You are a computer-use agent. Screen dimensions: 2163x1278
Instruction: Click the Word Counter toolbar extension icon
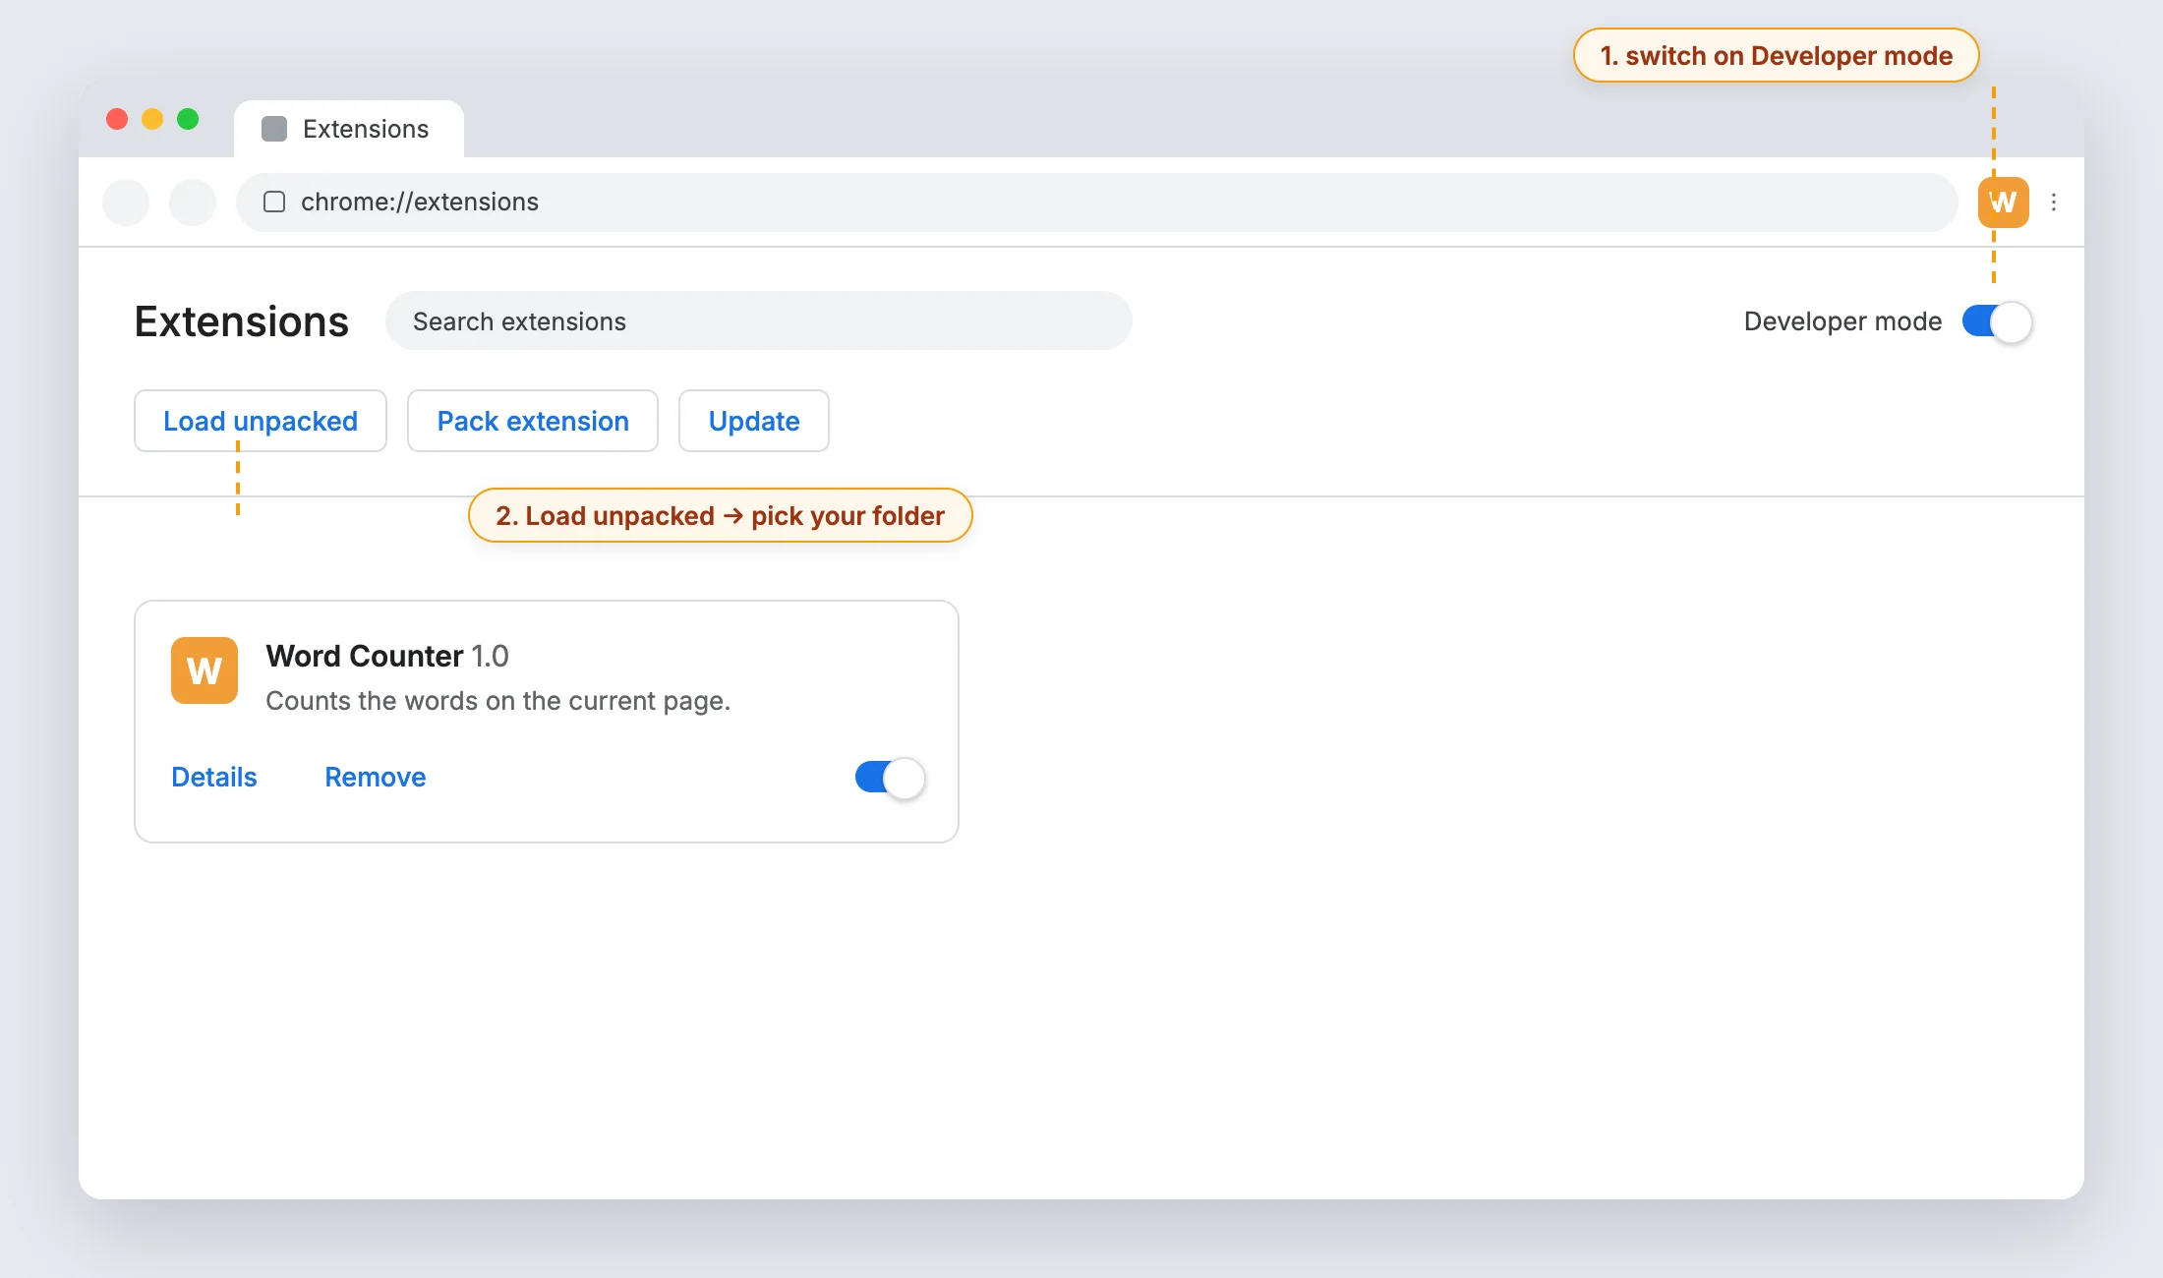coord(2003,203)
